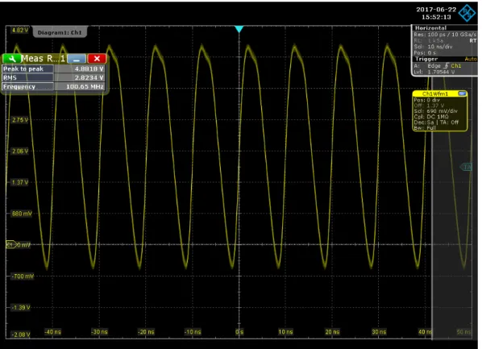Click the Meas R...1 dialog title
Screen dimensions: 482x349
click(x=43, y=58)
